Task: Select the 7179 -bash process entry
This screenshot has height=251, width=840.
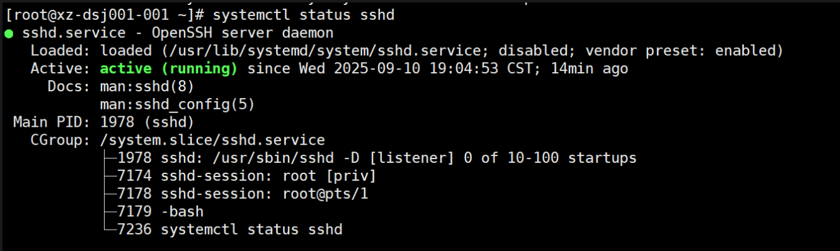Action: click(x=160, y=212)
